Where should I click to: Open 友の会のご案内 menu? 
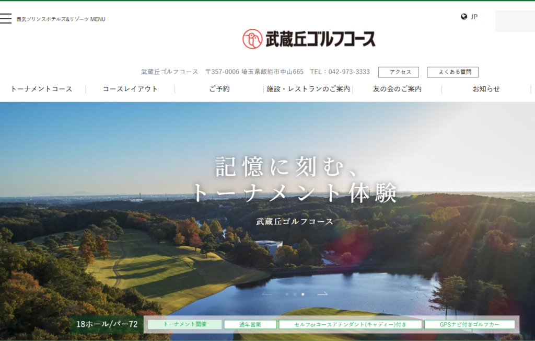(x=397, y=89)
